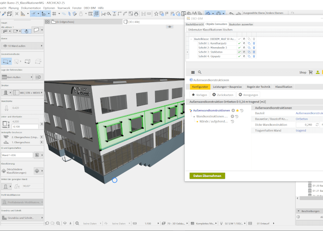Select Wandkonstruktionen tree node
The width and height of the screenshot is (323, 231).
212,116
